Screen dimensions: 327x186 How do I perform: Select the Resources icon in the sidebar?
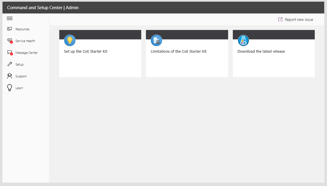click(x=9, y=29)
